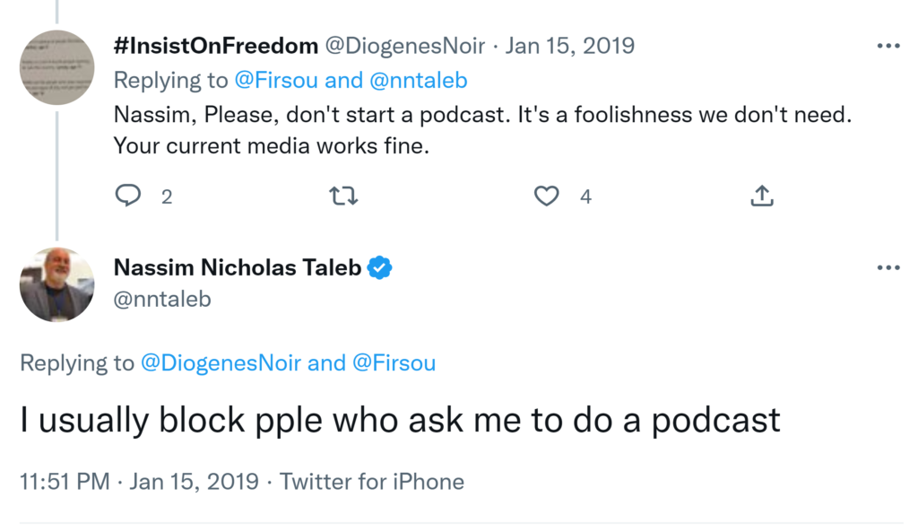918x532 pixels.
Task: Click Nassim Taleb's verified badge
Action: (x=381, y=267)
